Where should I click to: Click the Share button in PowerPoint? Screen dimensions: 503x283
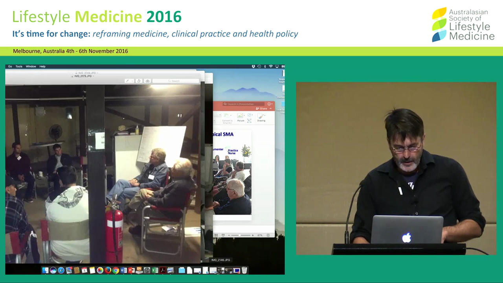click(261, 108)
